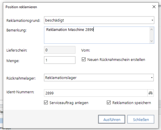
Task: Run the complaint with Ausführen button
Action: [112, 119]
